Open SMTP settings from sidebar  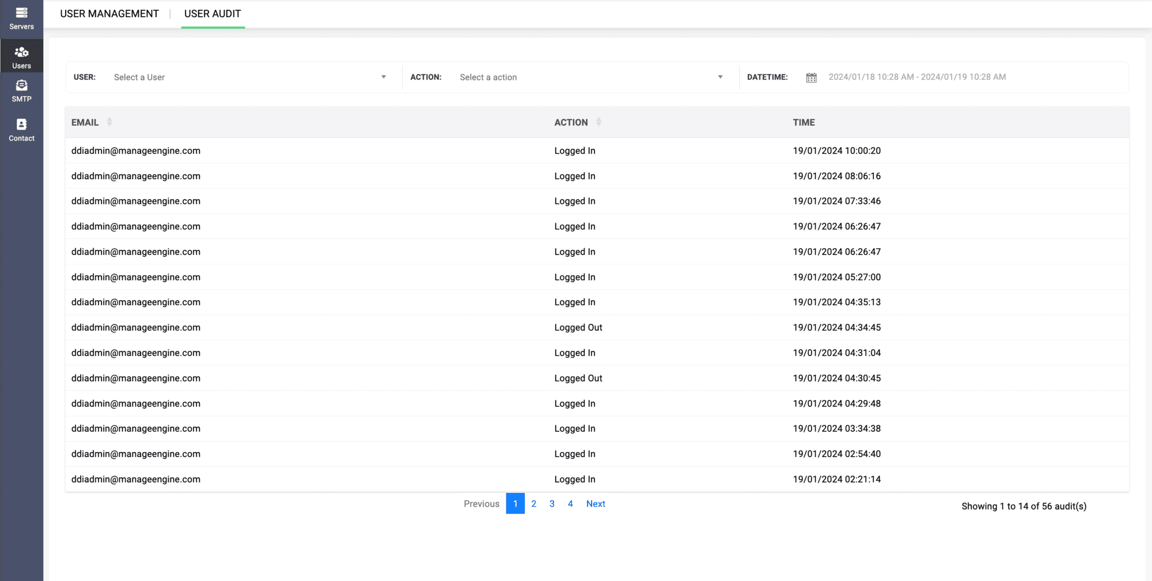click(x=21, y=90)
